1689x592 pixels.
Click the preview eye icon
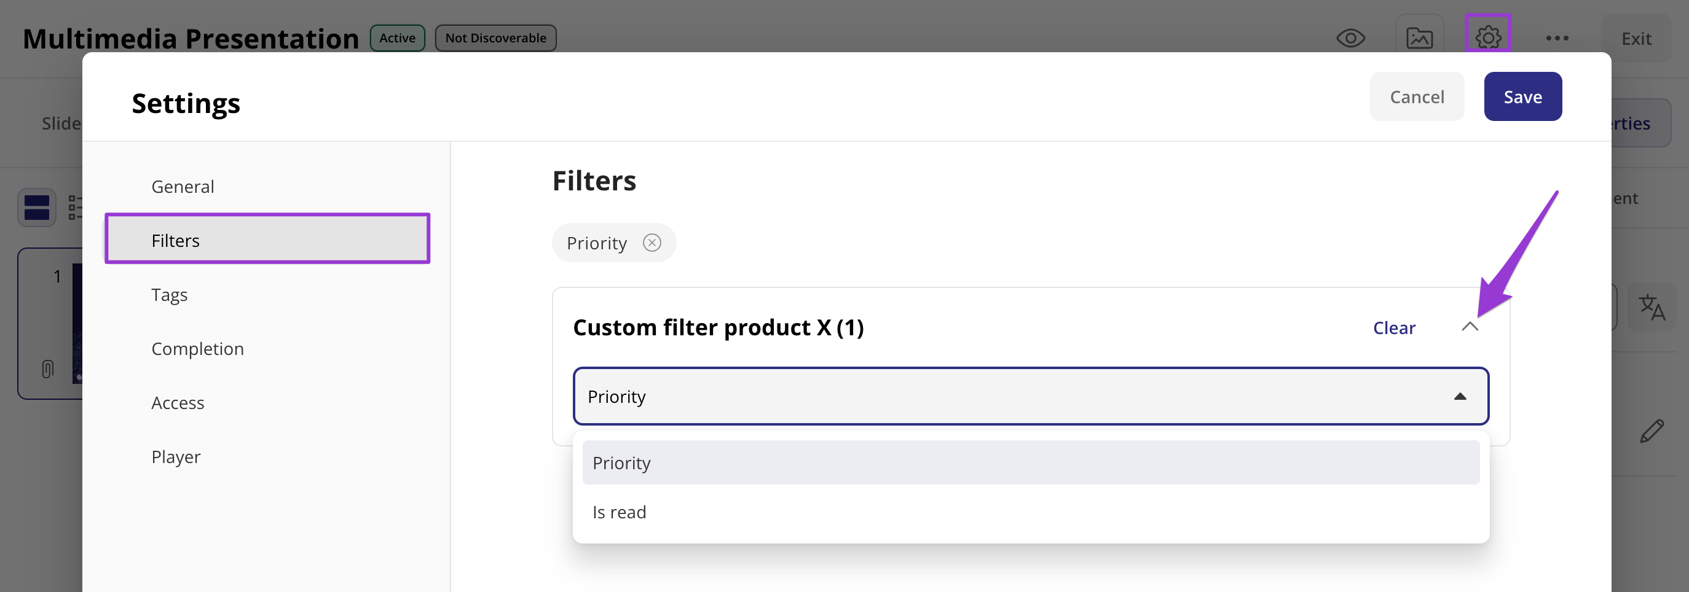point(1351,38)
